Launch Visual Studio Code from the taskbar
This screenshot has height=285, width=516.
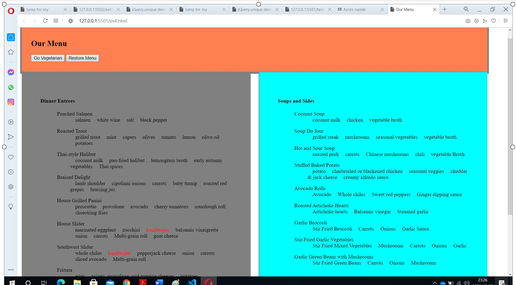[192, 282]
